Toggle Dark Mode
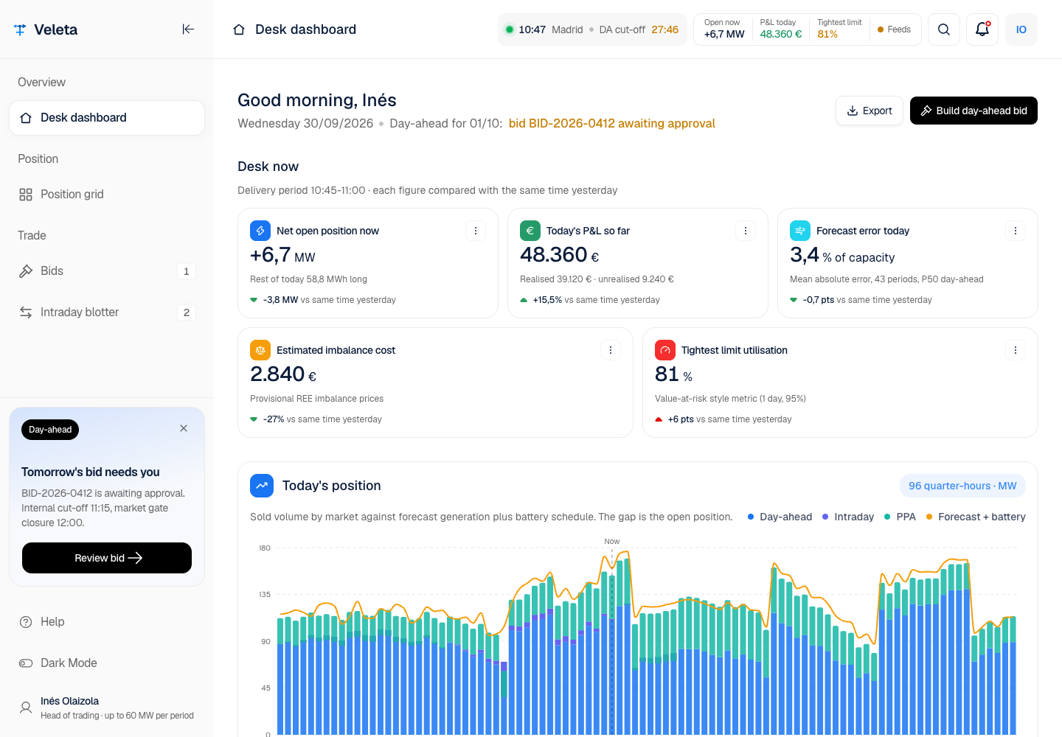 tap(107, 663)
